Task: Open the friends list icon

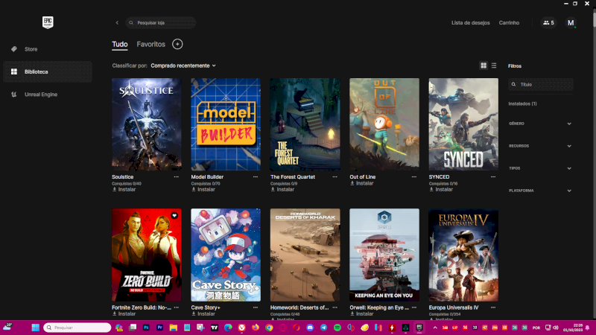Action: pyautogui.click(x=548, y=23)
